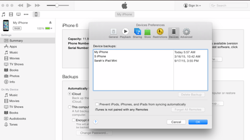This screenshot has height=140, width=250.
Task: Open Books under Settings
Action: coord(27,70)
